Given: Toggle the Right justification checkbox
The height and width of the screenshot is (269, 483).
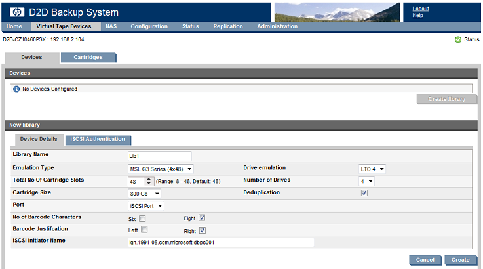Looking at the screenshot, I should click(203, 230).
